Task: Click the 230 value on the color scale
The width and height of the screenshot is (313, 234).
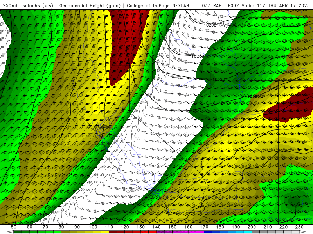Action: click(x=299, y=227)
